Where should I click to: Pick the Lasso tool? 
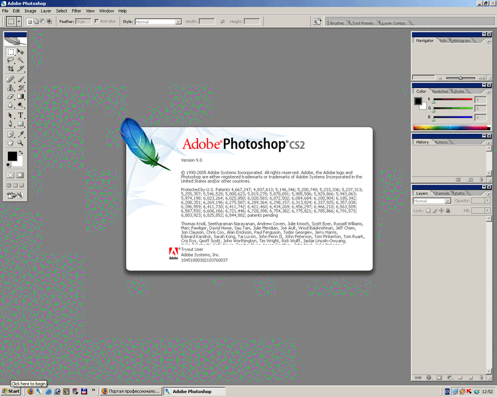click(x=11, y=60)
